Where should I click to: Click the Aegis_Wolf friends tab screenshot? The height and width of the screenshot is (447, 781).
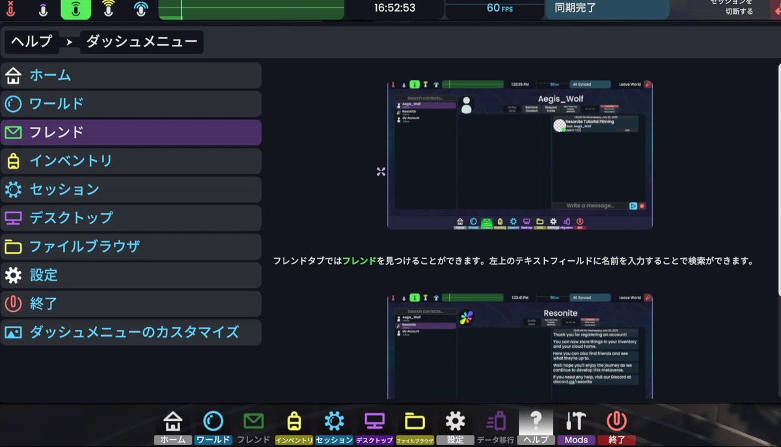point(520,155)
